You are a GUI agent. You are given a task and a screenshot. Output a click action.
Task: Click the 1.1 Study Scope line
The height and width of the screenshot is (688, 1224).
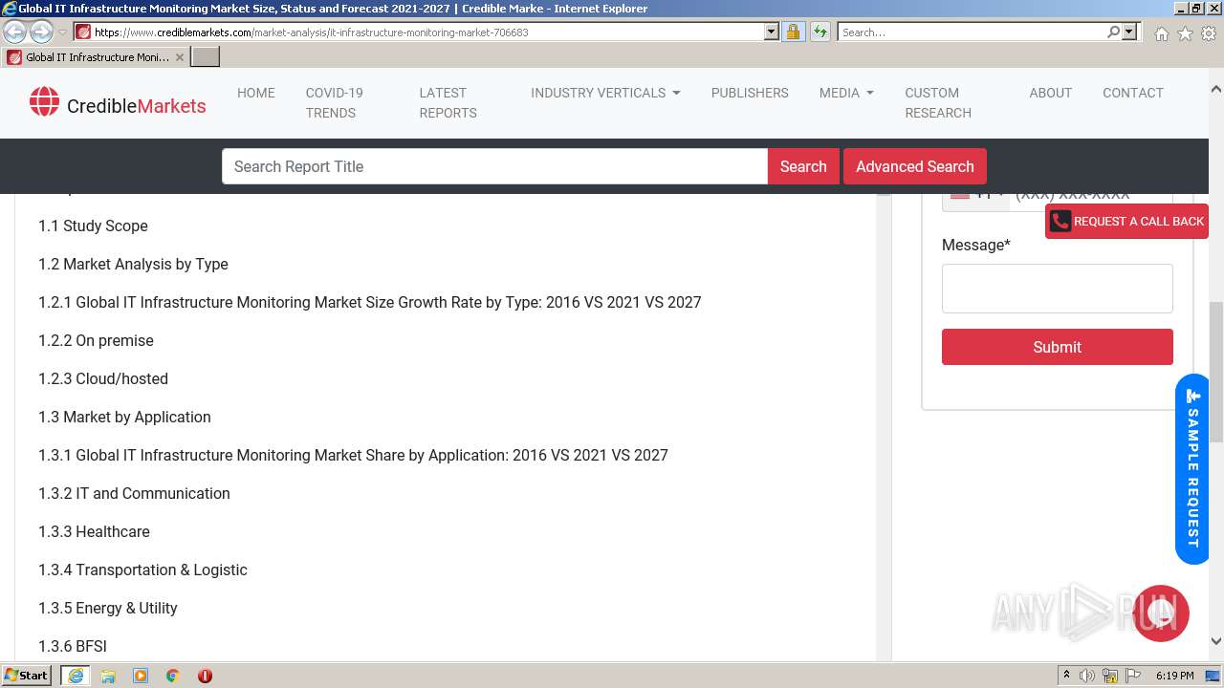[x=93, y=226]
